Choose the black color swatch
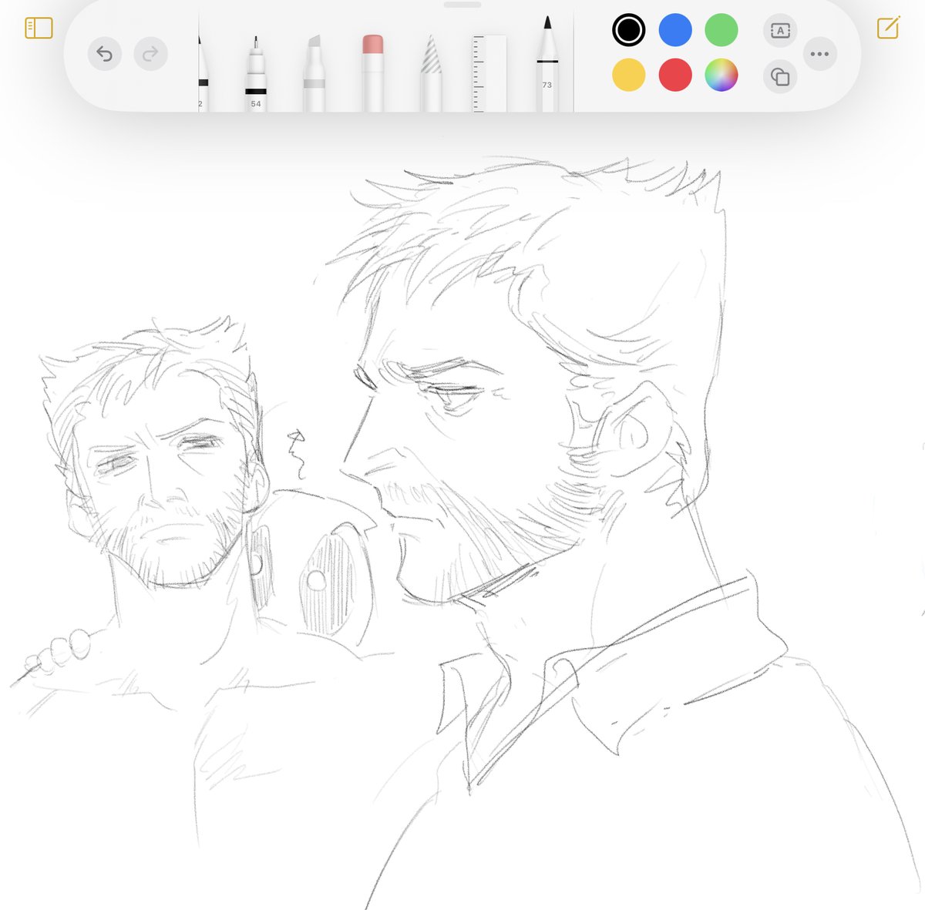Viewport: 925px width, 910px height. point(629,30)
